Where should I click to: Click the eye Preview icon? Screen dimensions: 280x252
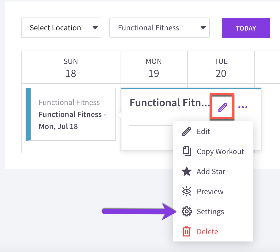point(187,192)
